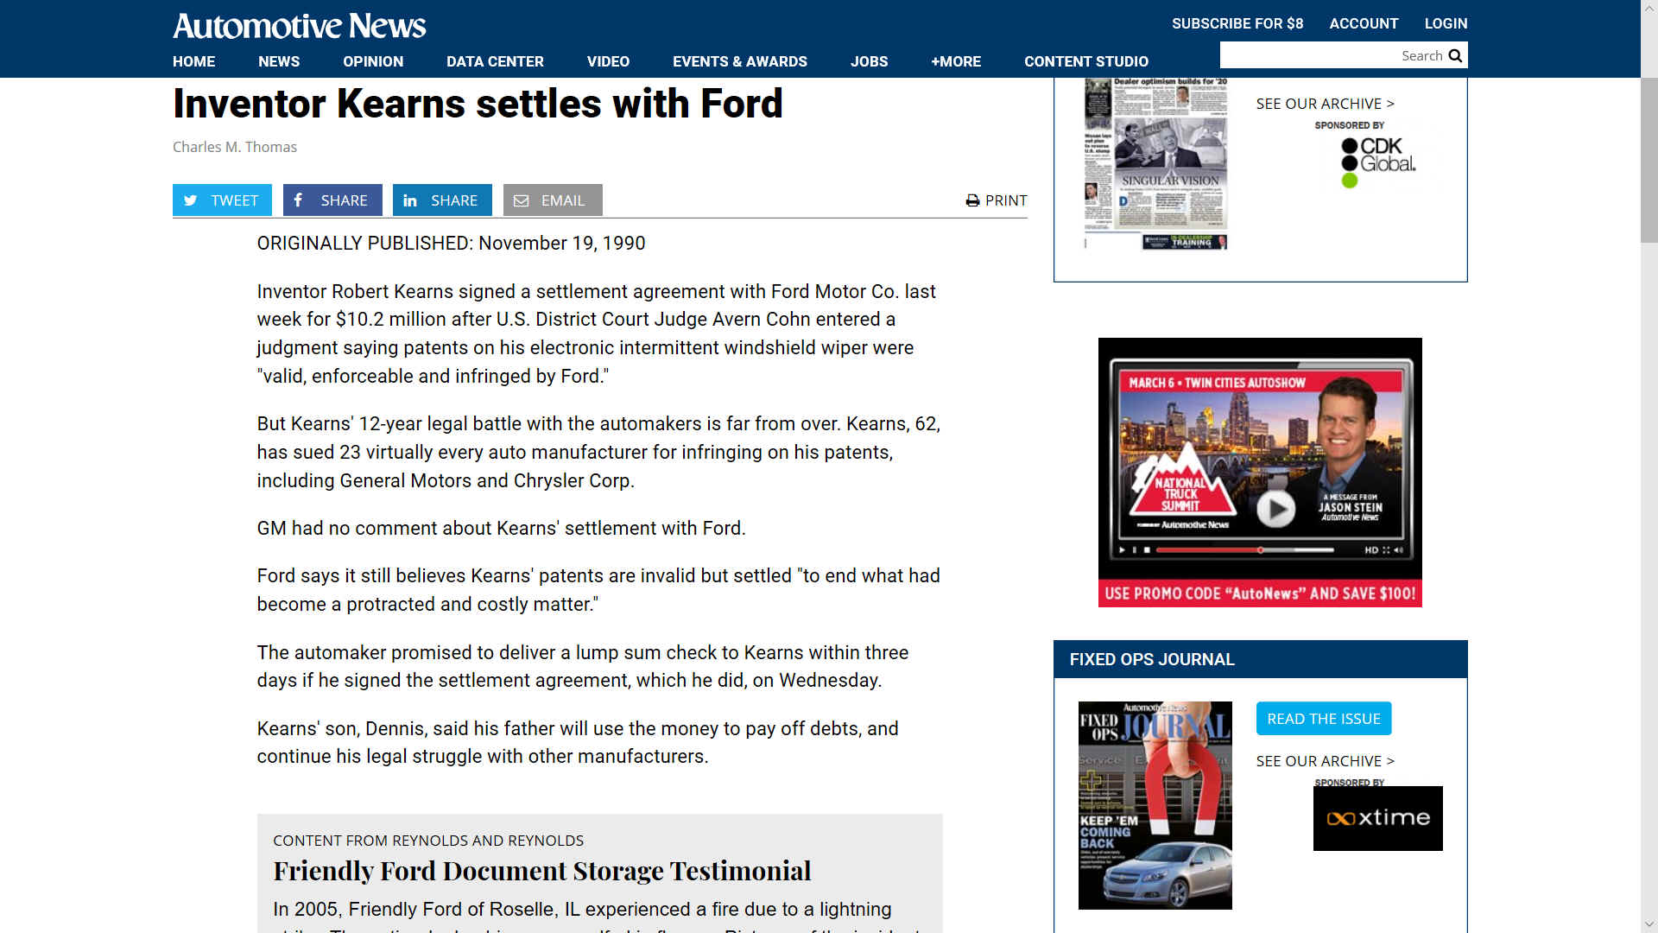Screen dimensions: 1658x933
Task: Print the article
Action: pyautogui.click(x=997, y=200)
